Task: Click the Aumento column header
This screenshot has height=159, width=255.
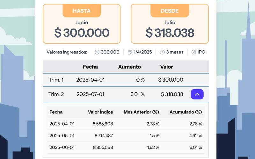Action: click(129, 67)
